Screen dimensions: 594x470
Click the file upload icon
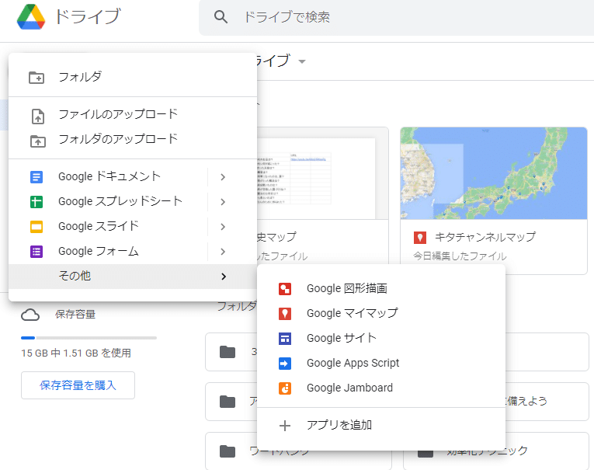click(37, 116)
